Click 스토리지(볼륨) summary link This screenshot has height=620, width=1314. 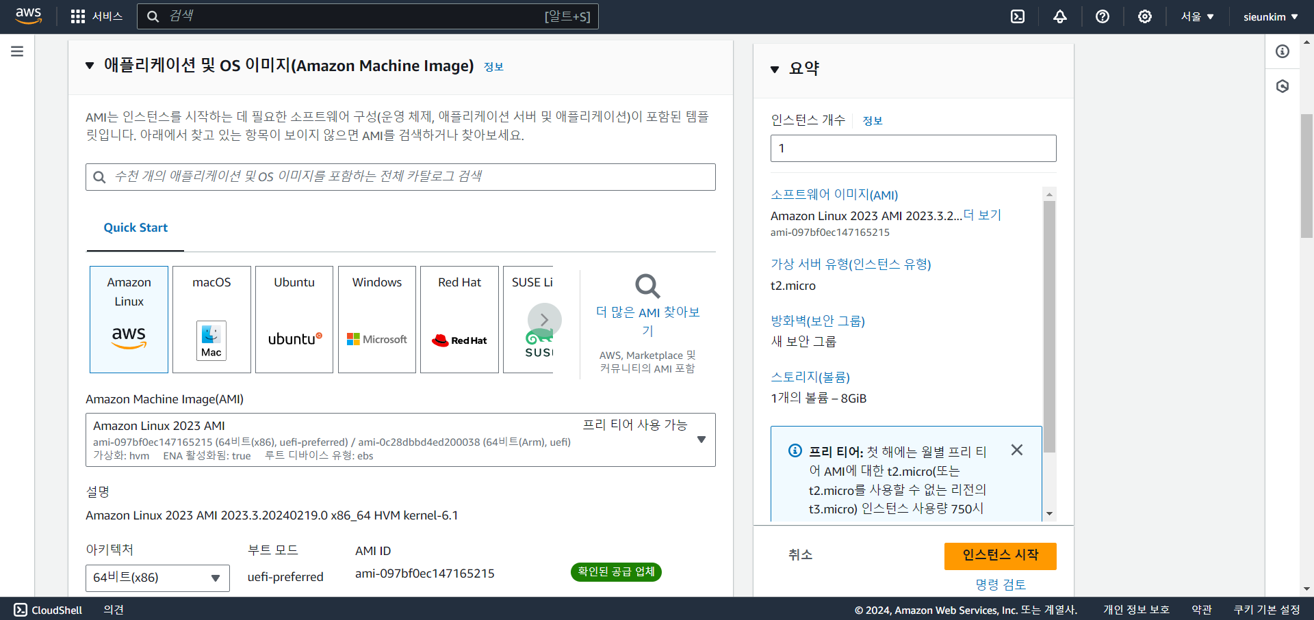coord(810,377)
